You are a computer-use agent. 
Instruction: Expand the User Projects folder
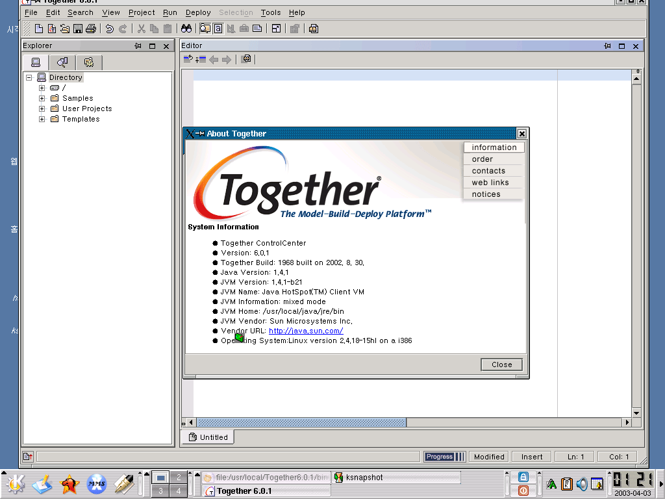tap(42, 109)
